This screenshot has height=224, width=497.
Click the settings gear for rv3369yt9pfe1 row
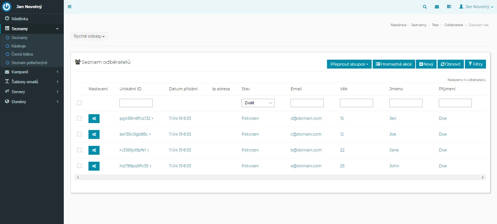[x=94, y=150]
